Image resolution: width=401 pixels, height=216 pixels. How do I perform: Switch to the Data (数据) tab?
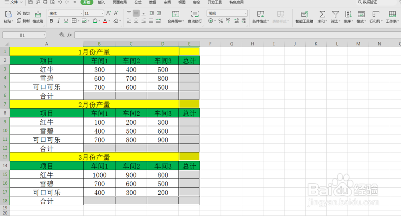tap(153, 2)
